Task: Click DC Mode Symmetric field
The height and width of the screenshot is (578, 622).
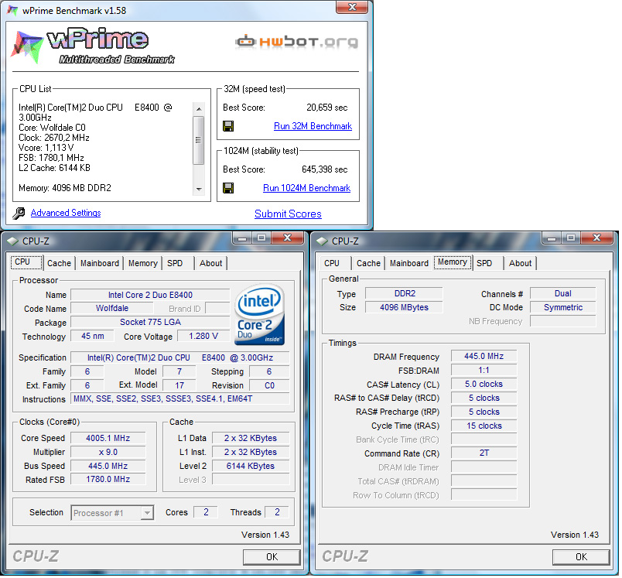Action: point(563,307)
